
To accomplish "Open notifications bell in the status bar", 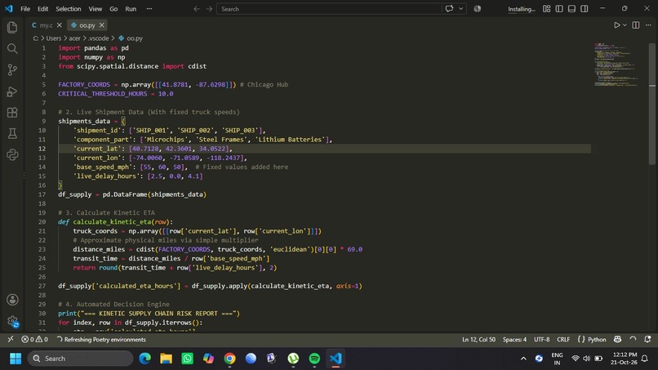I will 647,339.
